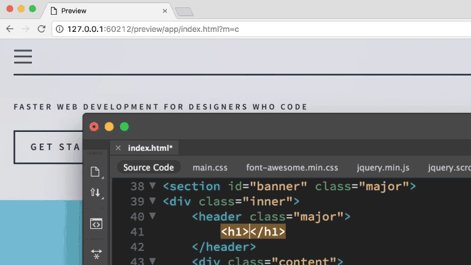
Task: Reload the Preview page in browser
Action: (41, 29)
